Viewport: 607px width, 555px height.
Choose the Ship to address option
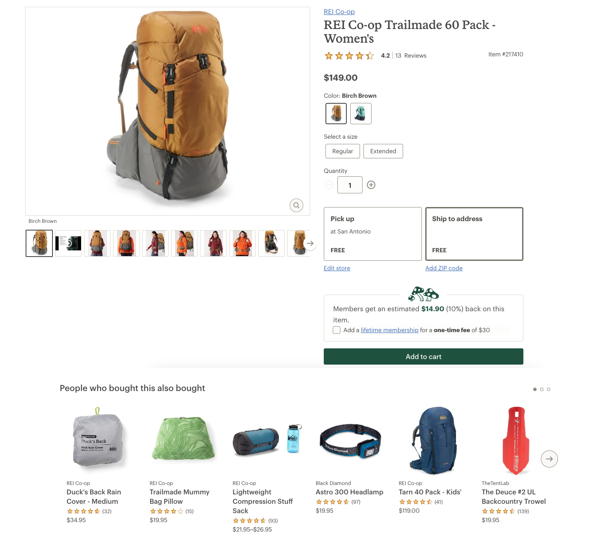(474, 234)
